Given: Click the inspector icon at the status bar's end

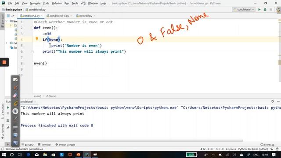Looking at the screenshot, I should coord(277,149).
